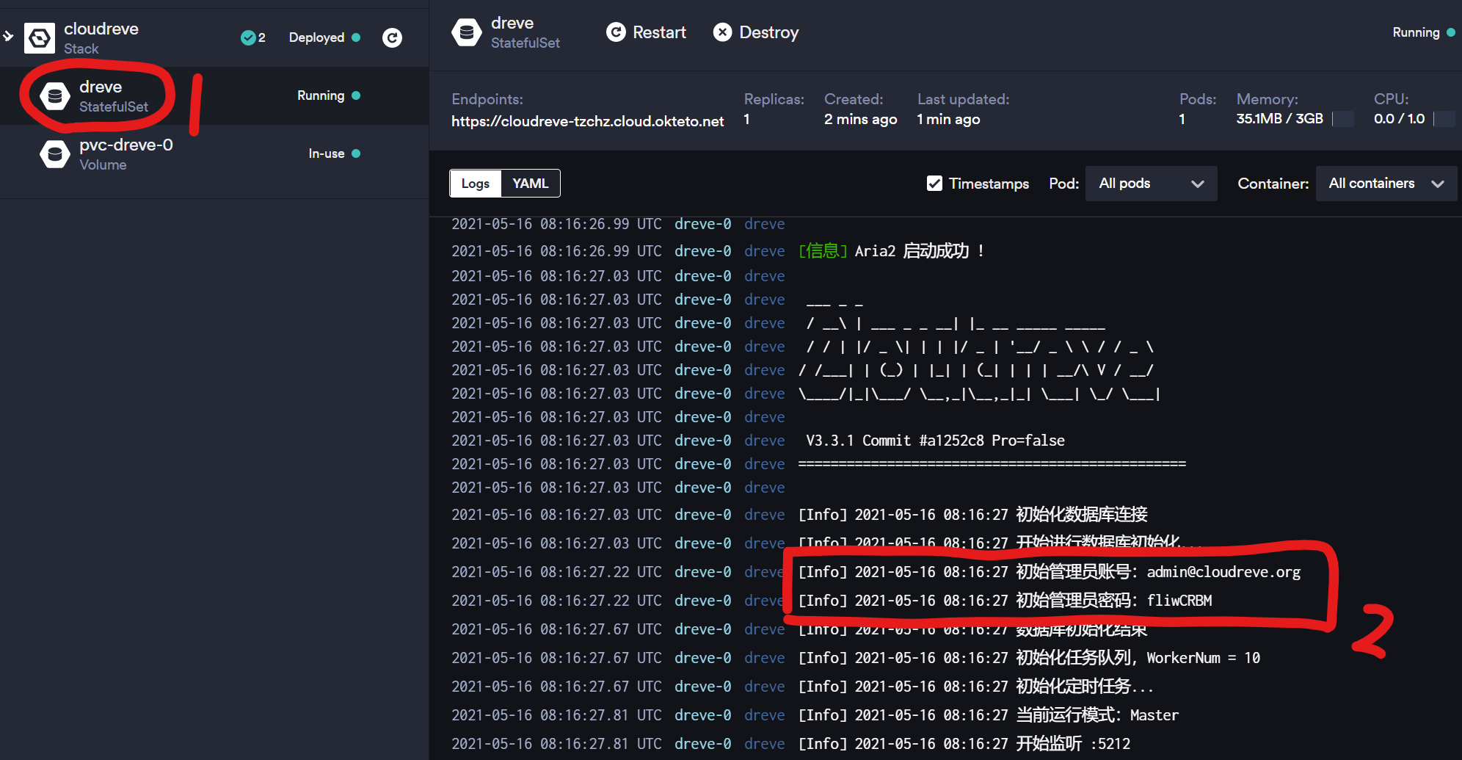Switch to the Logs tab
Image resolution: width=1462 pixels, height=760 pixels.
476,184
